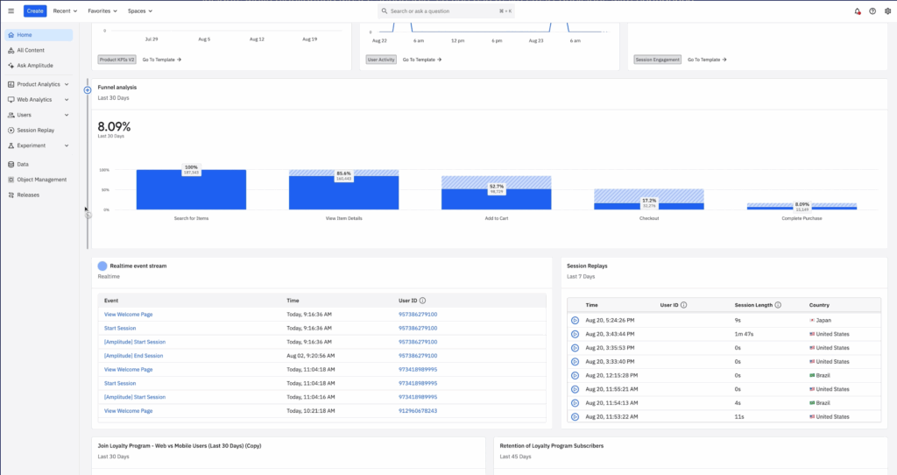Screen dimensions: 897x475
Task: Open the View Welcome Page event link
Action: point(128,314)
